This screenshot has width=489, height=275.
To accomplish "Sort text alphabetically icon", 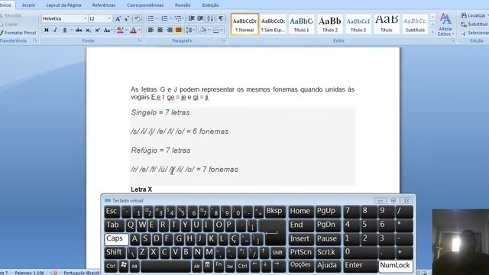I will [210, 18].
